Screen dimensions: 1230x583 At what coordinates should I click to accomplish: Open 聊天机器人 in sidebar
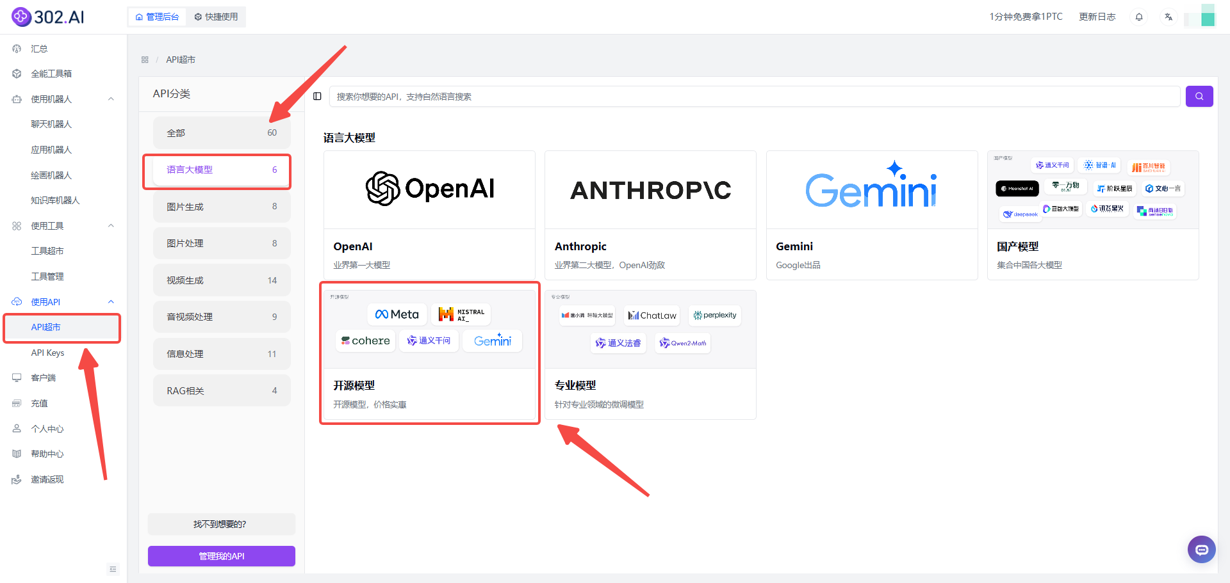(x=51, y=124)
